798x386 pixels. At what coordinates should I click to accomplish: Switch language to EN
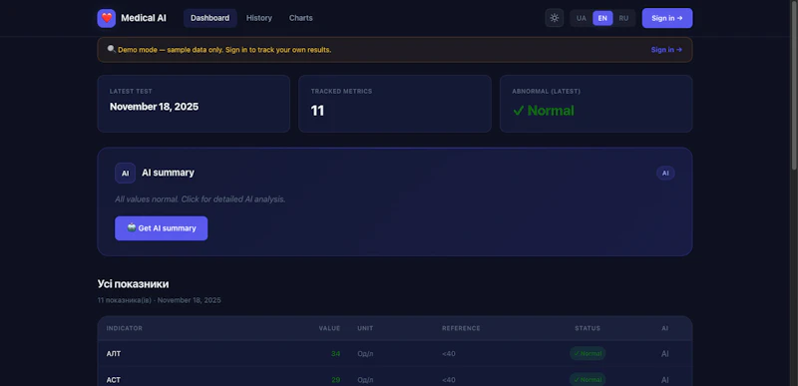[602, 18]
